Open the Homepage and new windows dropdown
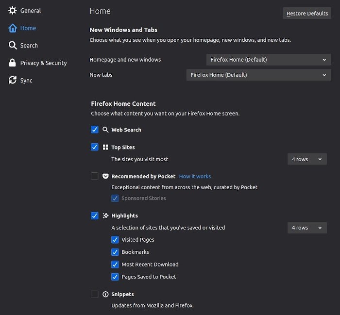The width and height of the screenshot is (340, 315). pyautogui.click(x=269, y=60)
